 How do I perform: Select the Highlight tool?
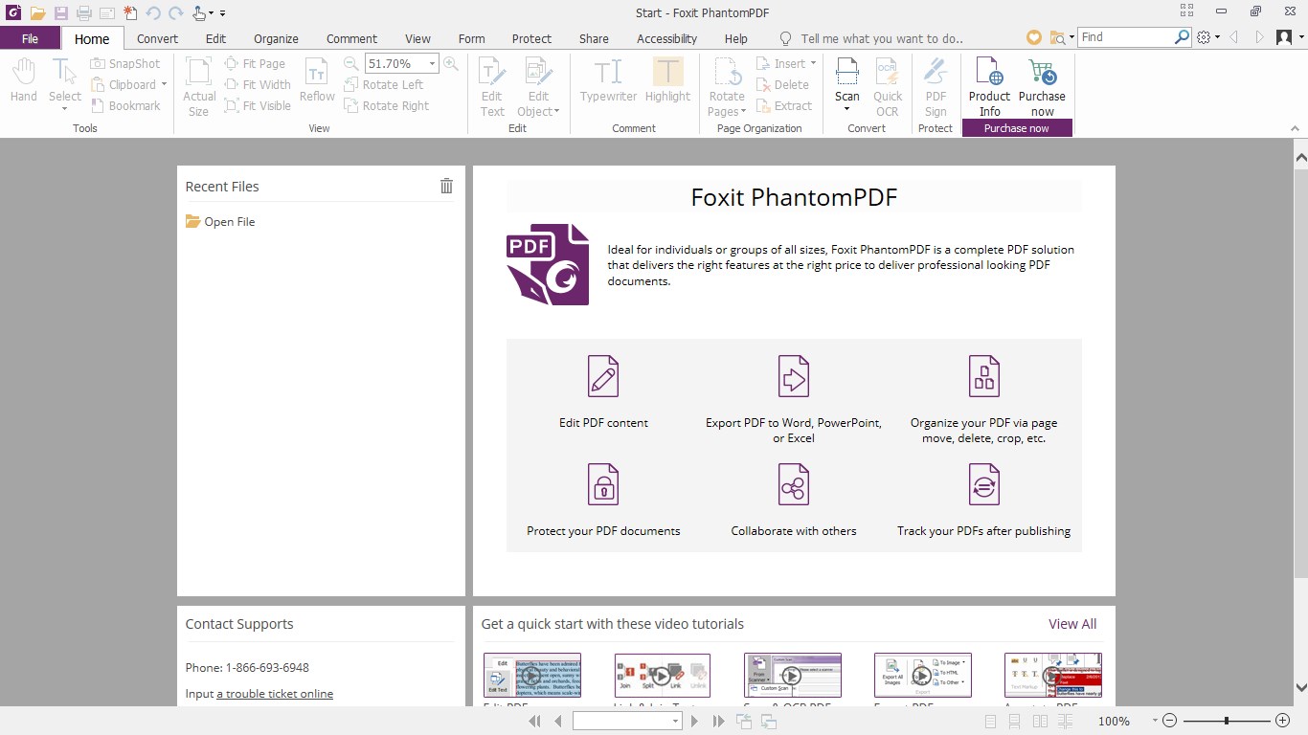tap(667, 80)
